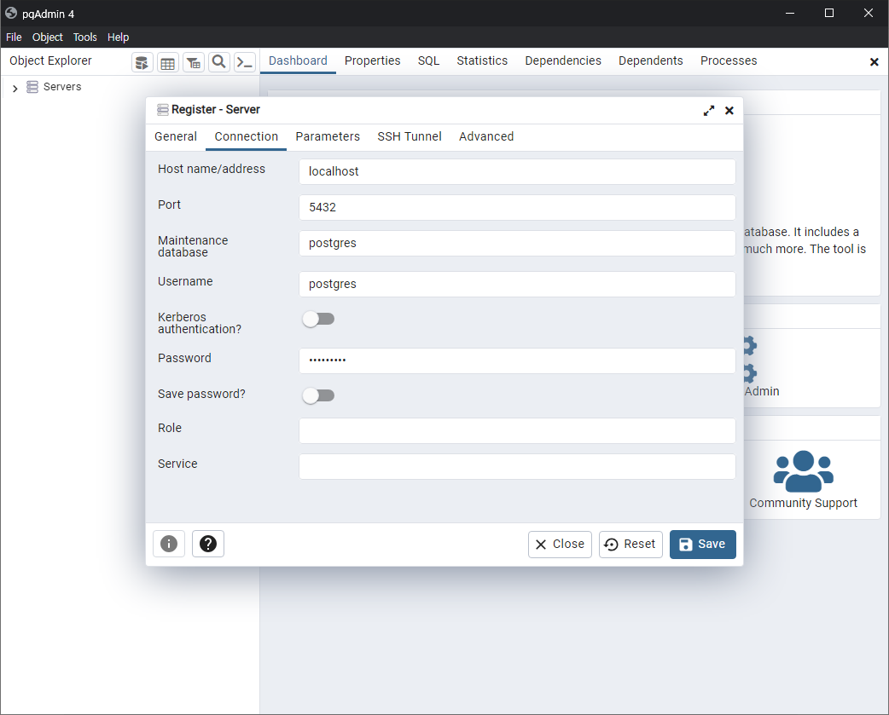Open the Tools menu
Screen dimensions: 889x715
point(85,37)
